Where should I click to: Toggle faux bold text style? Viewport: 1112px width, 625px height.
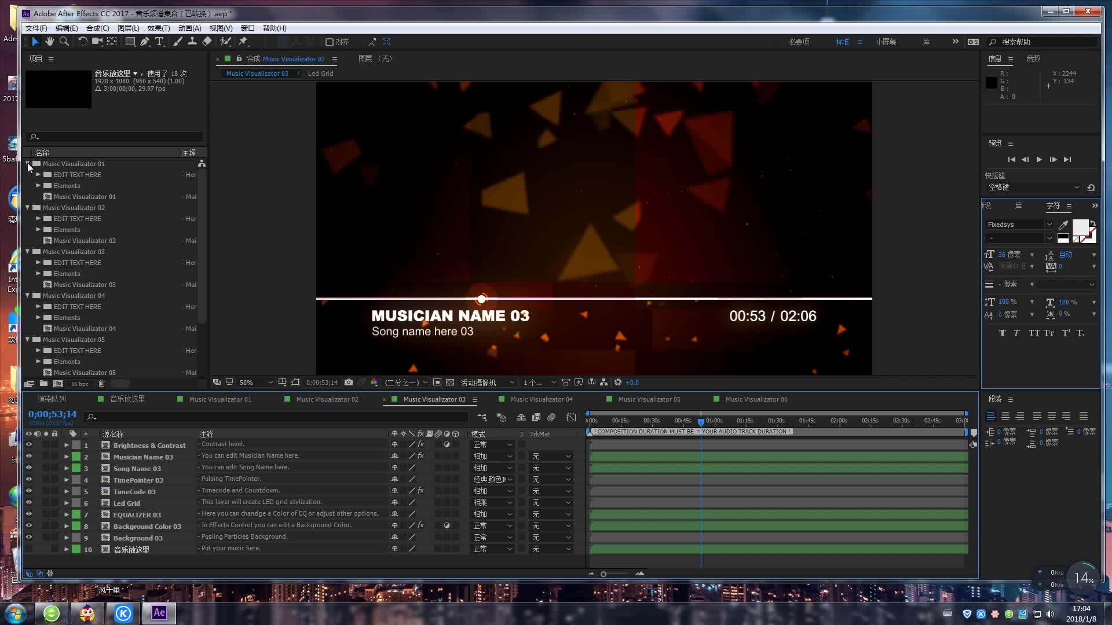[1003, 333]
